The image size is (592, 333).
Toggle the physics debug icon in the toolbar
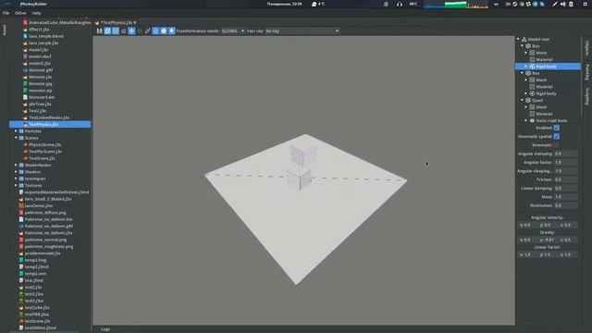point(155,31)
